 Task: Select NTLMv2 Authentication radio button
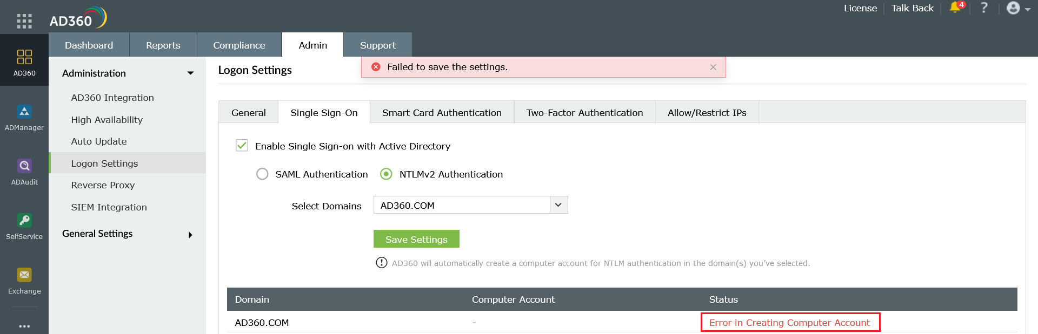click(x=386, y=174)
